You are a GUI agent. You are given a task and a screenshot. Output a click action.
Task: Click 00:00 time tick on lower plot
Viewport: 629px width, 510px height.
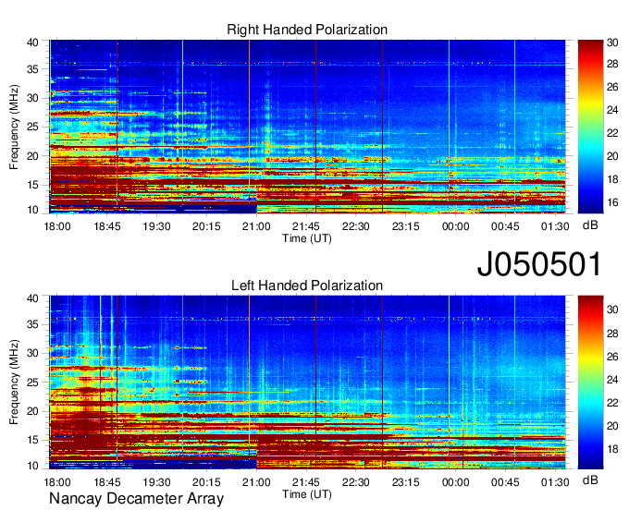pos(456,482)
